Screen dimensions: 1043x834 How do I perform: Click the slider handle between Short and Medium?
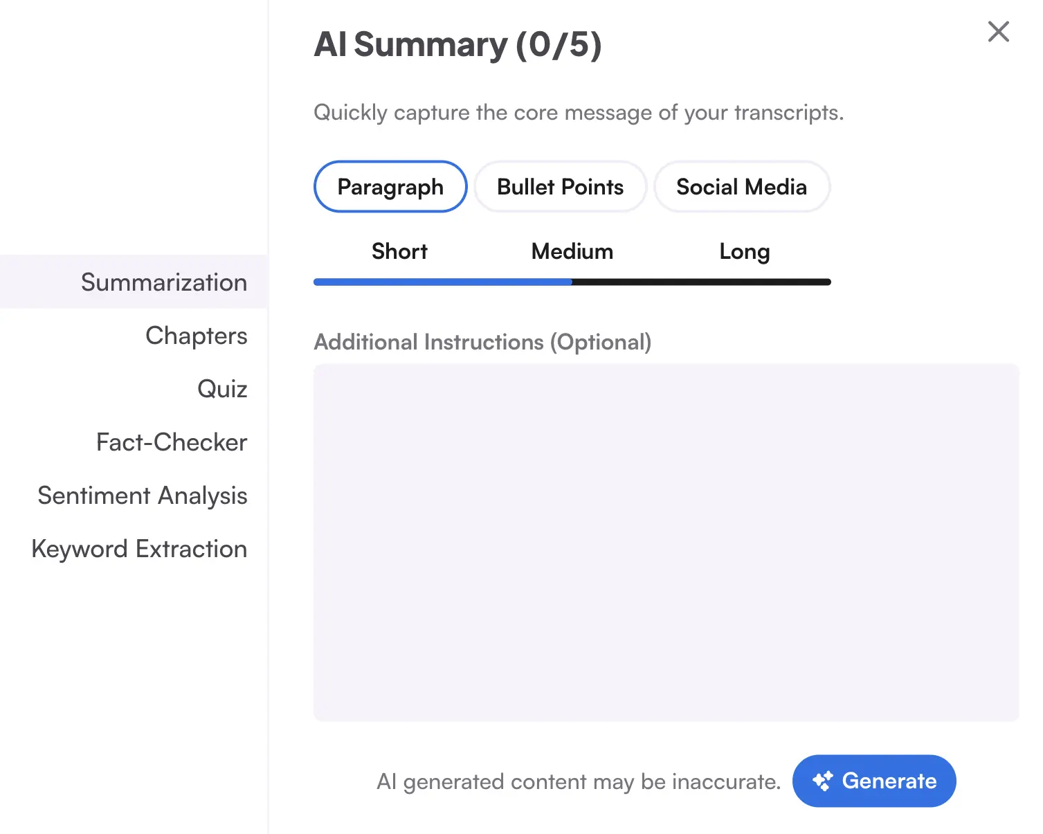pos(572,282)
